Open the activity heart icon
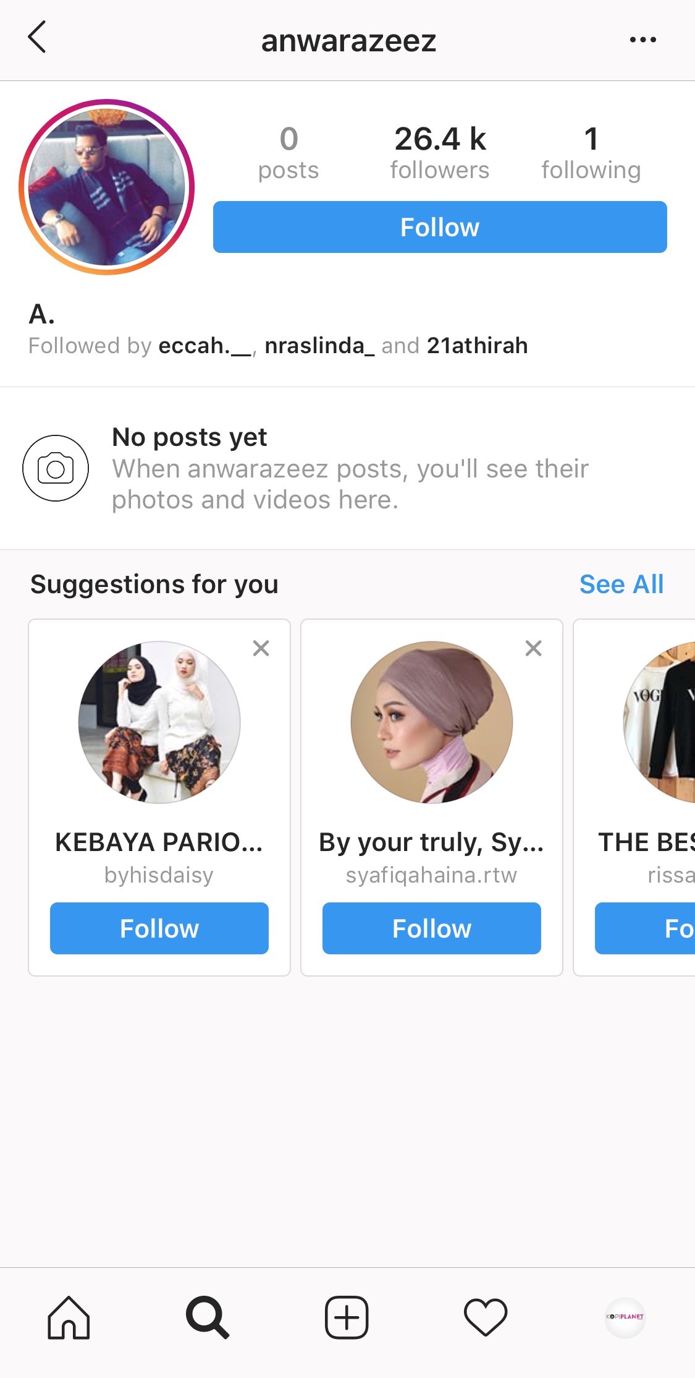Image resolution: width=695 pixels, height=1378 pixels. [x=486, y=1317]
